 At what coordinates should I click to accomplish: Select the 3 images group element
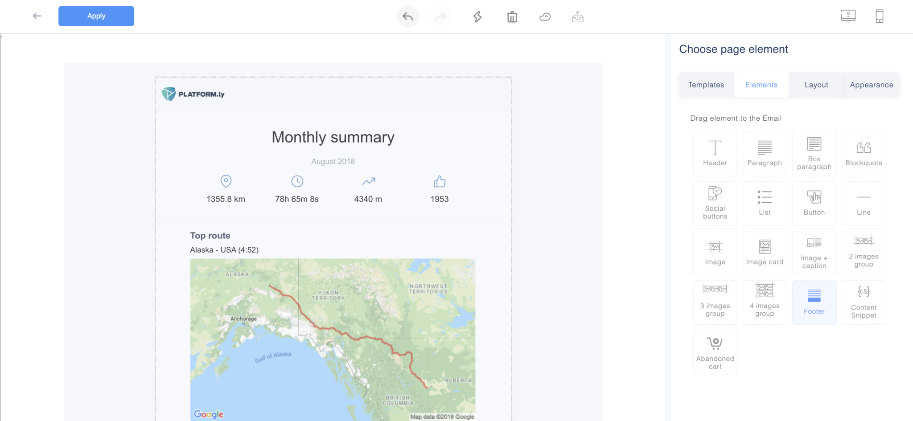coord(715,302)
